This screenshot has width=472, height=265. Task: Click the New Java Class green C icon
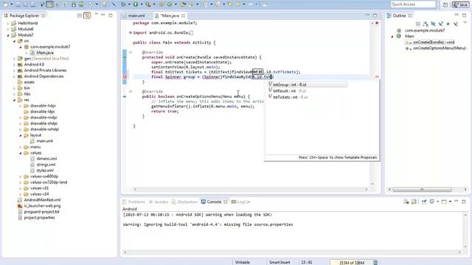[170, 4]
